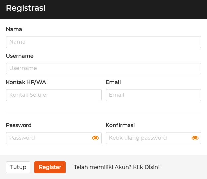The image size is (207, 179).
Task: Click the Nama field label
Action: click(14, 29)
